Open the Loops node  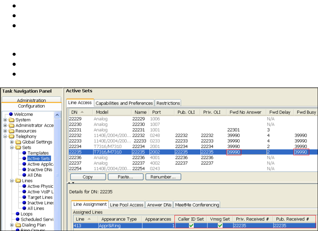point(26,214)
